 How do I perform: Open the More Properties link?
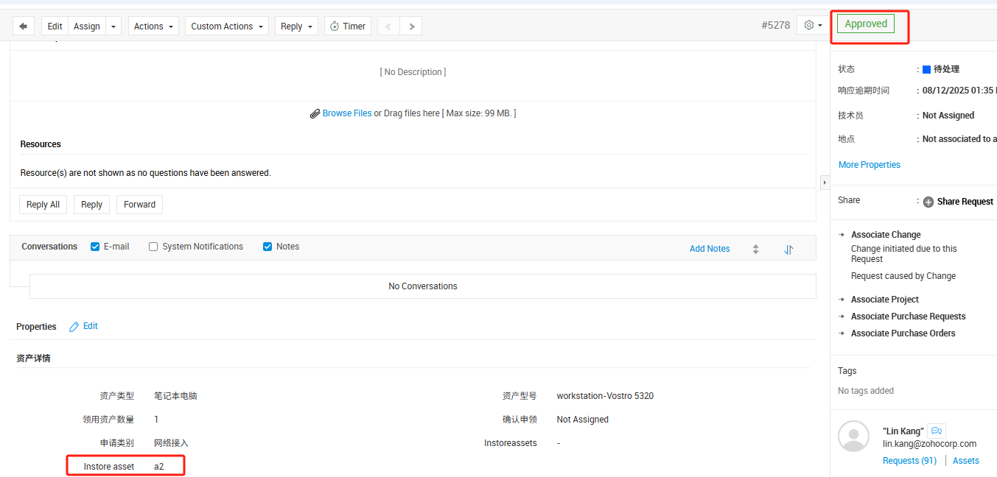click(869, 165)
